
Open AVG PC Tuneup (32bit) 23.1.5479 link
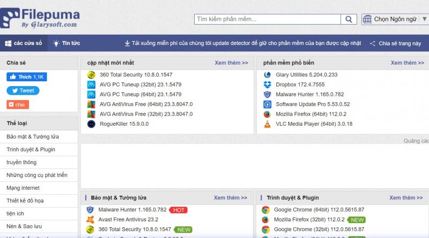coord(140,85)
